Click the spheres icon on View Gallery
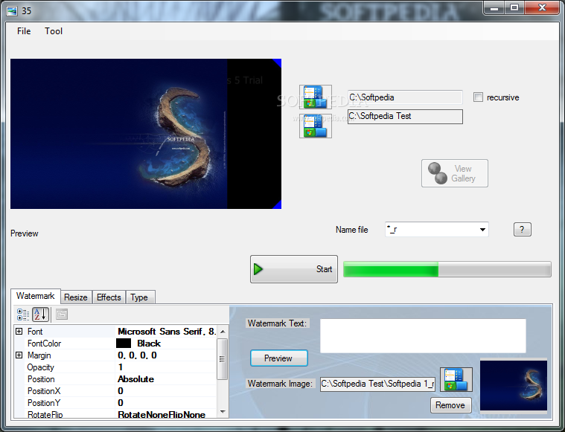 pos(438,173)
